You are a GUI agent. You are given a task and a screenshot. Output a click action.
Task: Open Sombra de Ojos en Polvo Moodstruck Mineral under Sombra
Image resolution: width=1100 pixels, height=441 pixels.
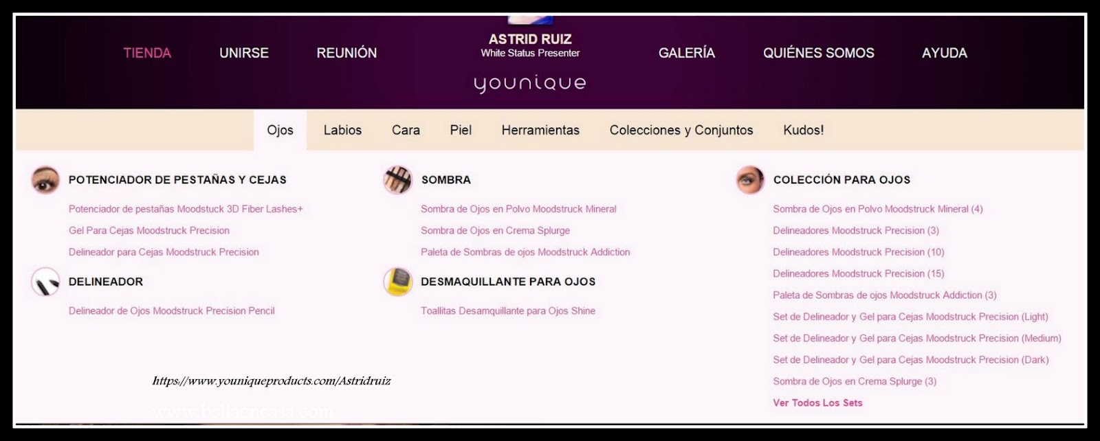point(518,209)
